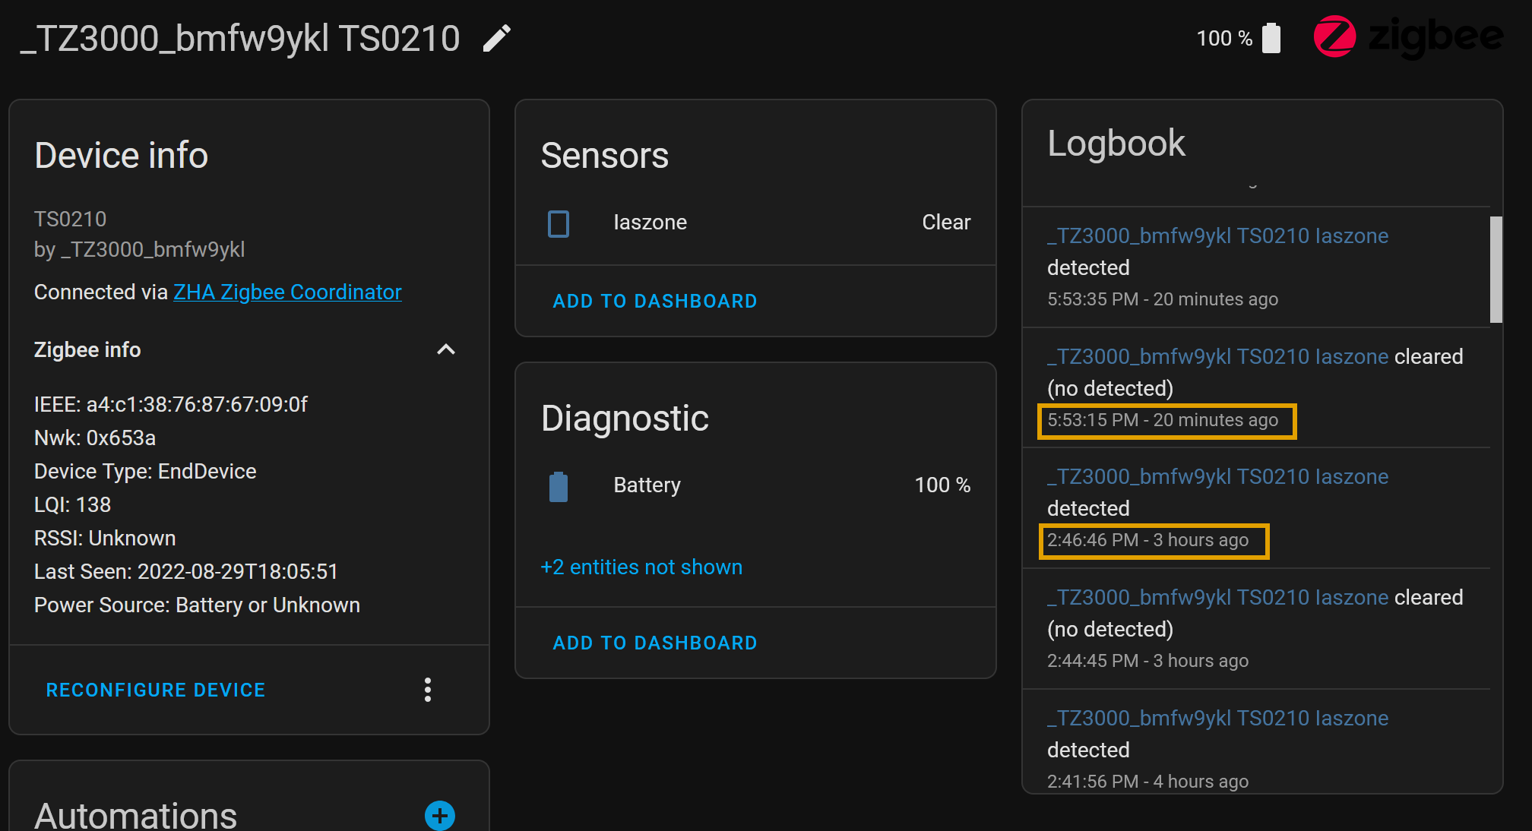The width and height of the screenshot is (1532, 831).
Task: Click the Logbook heading
Action: click(x=1117, y=143)
